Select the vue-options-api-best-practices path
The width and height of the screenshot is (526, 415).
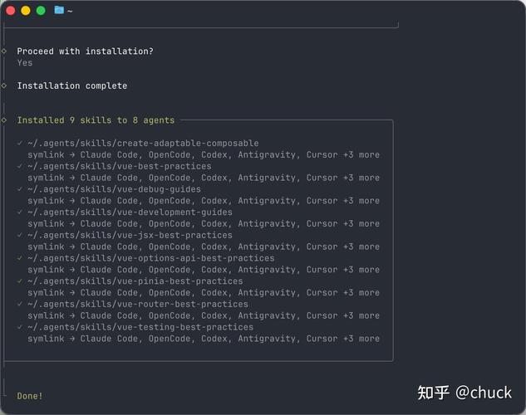(151, 258)
